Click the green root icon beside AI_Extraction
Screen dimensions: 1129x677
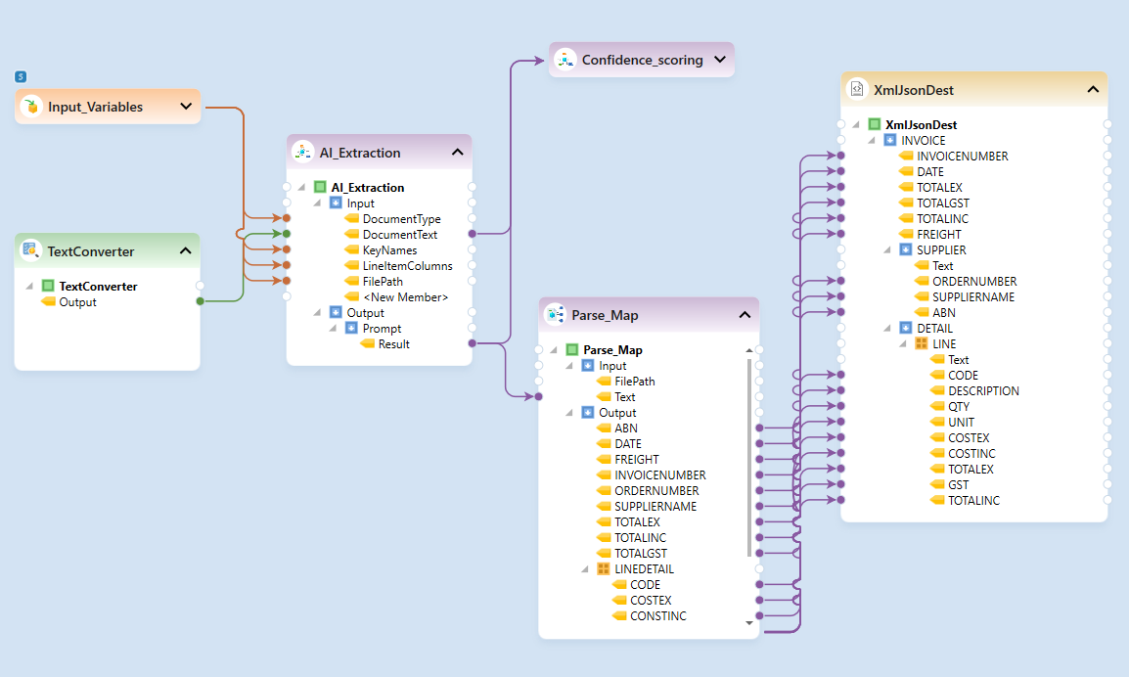(321, 187)
